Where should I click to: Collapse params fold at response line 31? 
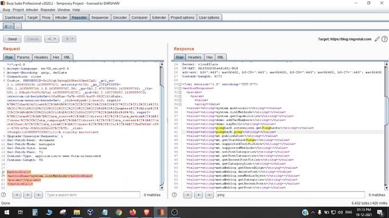[180, 92]
